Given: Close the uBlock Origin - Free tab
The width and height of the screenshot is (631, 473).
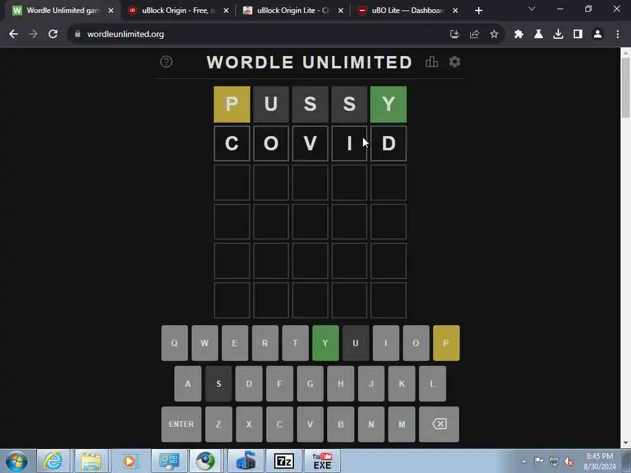Looking at the screenshot, I should [x=226, y=10].
